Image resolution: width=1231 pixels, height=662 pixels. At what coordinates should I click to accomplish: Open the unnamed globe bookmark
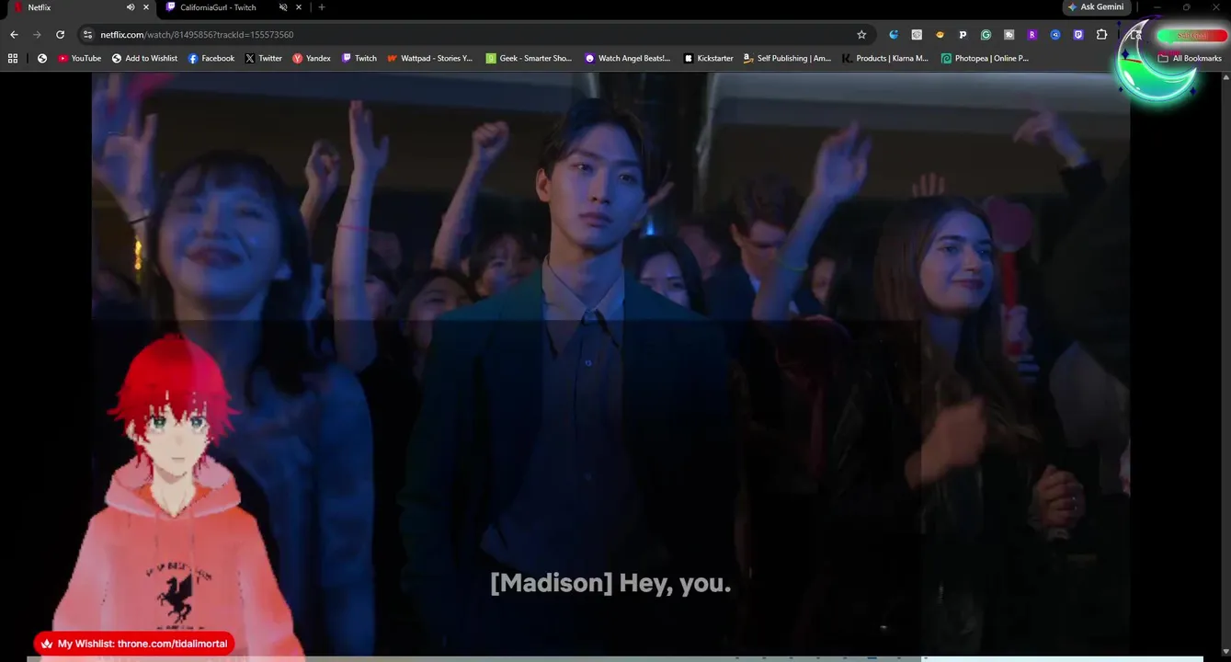[x=42, y=58]
